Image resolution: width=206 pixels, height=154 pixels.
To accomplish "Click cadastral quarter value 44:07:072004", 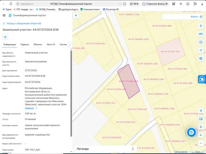I will point(33,82).
